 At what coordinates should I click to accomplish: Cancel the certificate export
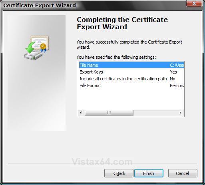[183, 173]
